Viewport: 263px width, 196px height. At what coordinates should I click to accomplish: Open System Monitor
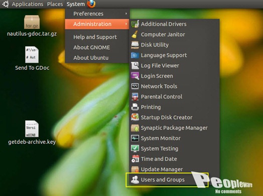click(x=175, y=138)
